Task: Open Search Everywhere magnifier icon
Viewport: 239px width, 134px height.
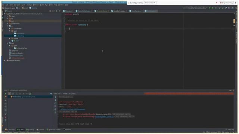Action: (236, 8)
